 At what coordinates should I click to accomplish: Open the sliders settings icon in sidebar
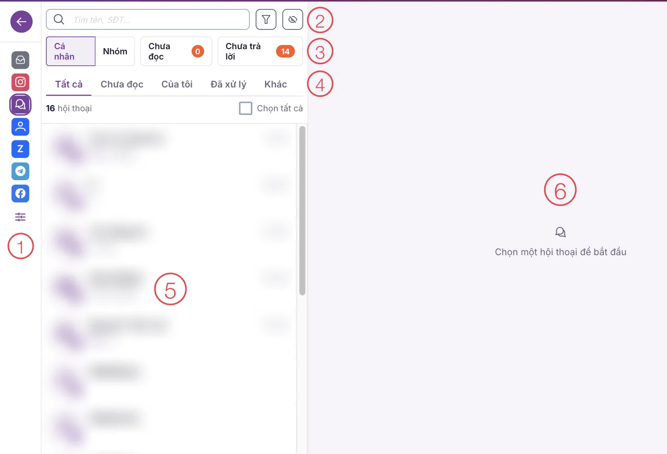(21, 217)
